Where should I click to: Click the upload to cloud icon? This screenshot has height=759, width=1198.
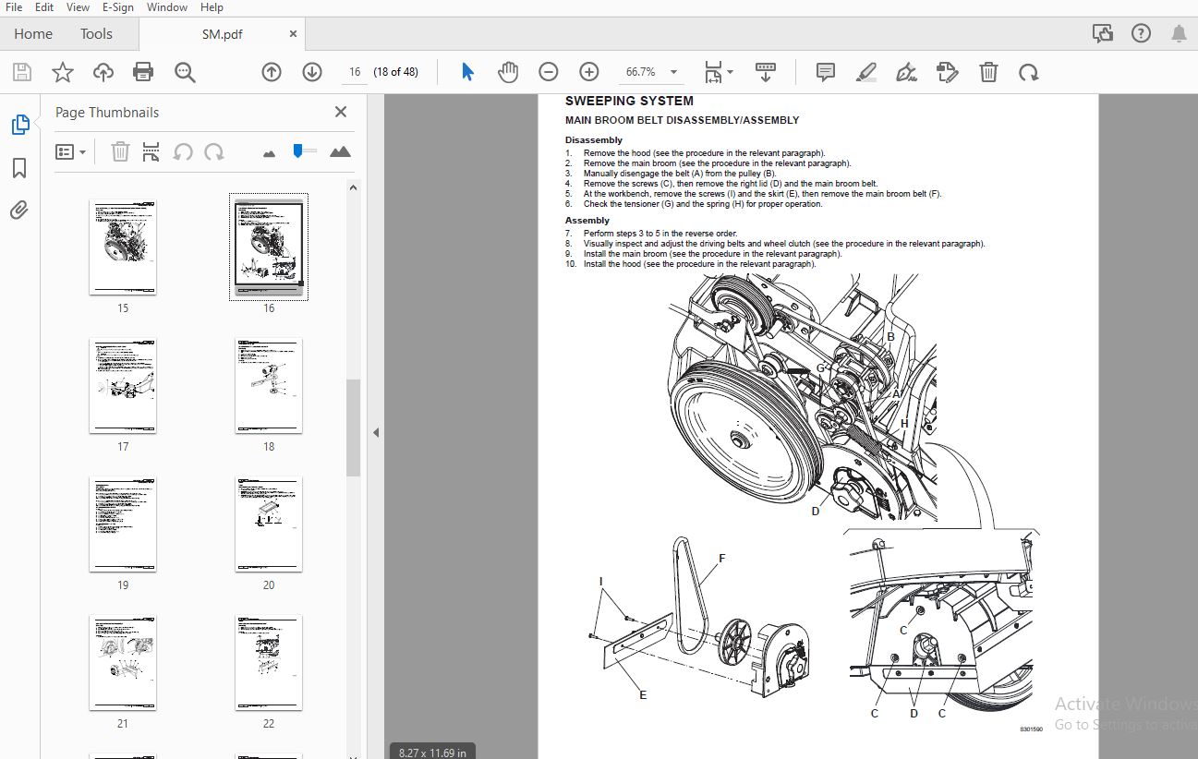pyautogui.click(x=103, y=72)
